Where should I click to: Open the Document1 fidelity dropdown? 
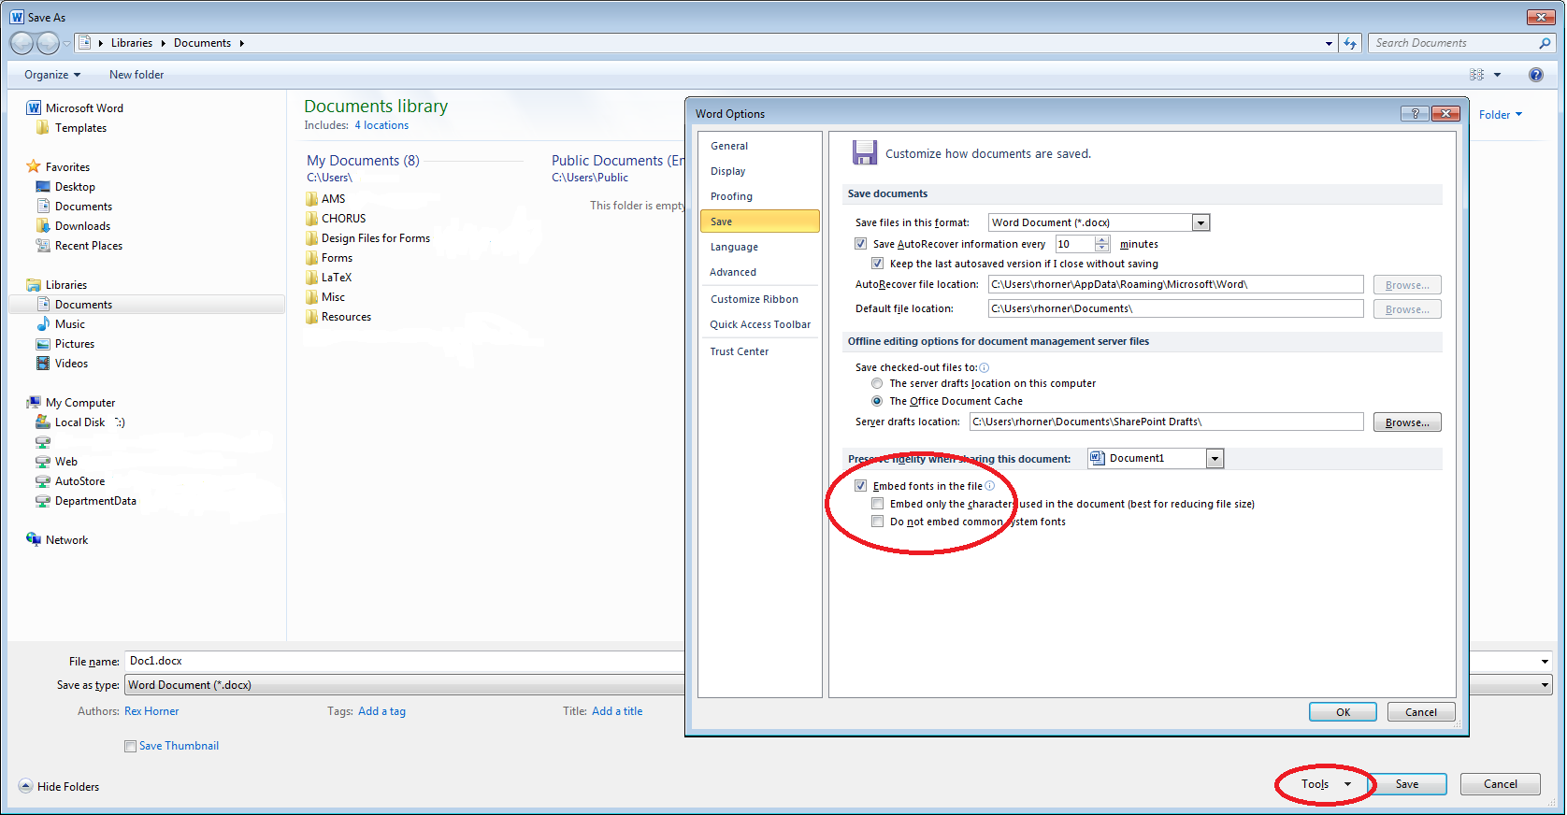[x=1215, y=459]
